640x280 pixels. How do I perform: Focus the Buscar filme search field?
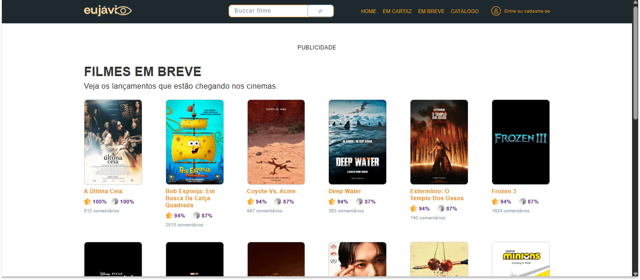pyautogui.click(x=268, y=11)
